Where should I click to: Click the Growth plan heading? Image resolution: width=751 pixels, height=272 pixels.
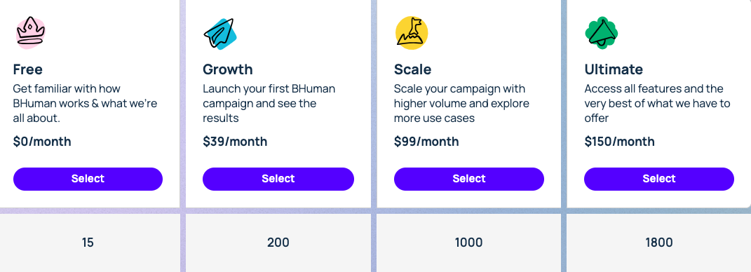[x=227, y=69]
